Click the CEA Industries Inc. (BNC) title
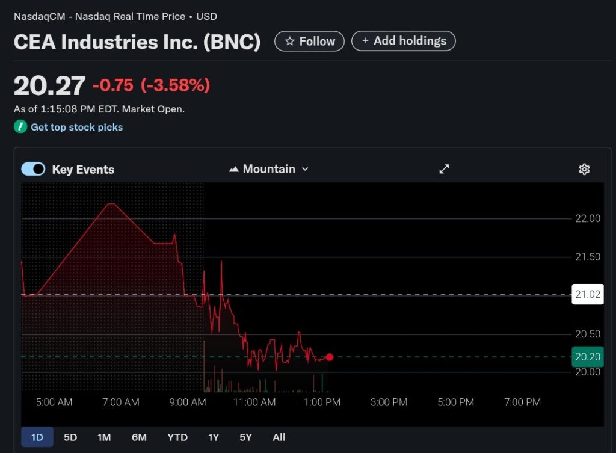The height and width of the screenshot is (453, 616). tap(137, 42)
